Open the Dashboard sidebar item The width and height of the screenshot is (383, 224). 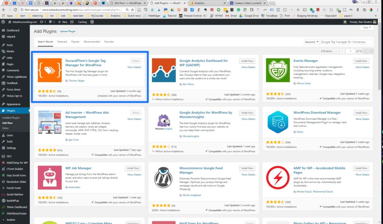point(13,30)
